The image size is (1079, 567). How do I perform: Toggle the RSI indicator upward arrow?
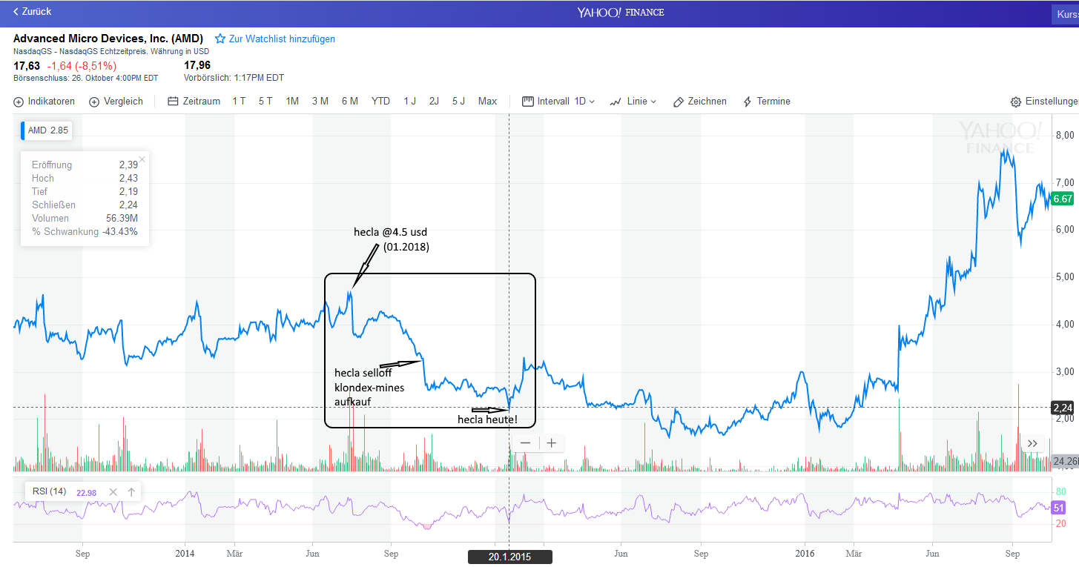pos(131,491)
